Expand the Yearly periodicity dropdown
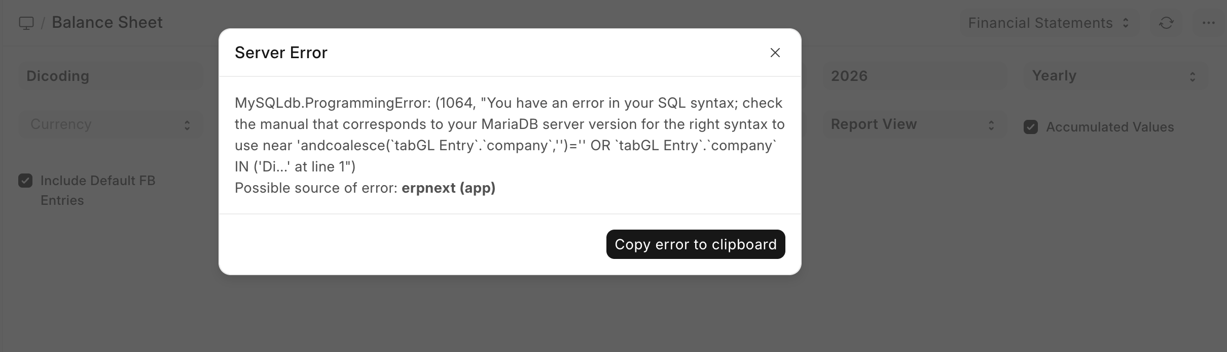The image size is (1227, 352). pos(1114,76)
